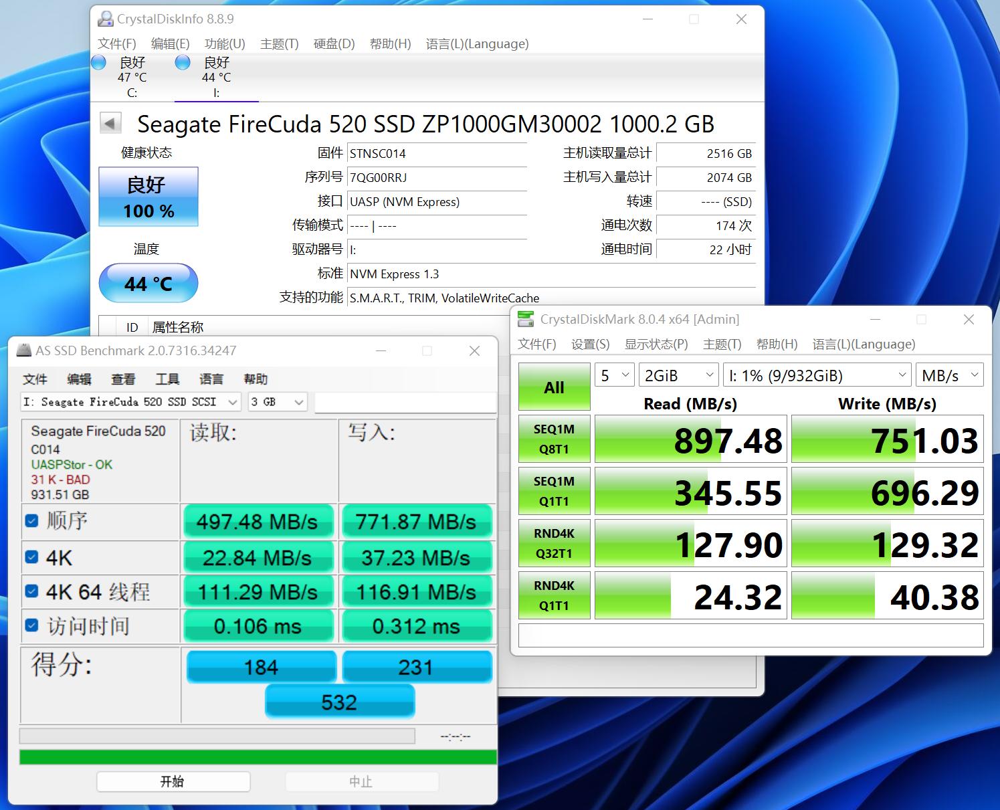Click the 开始 button to start benchmark

[x=173, y=781]
